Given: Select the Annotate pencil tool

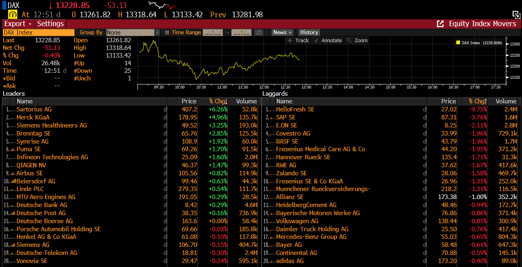Looking at the screenshot, I should (x=328, y=40).
